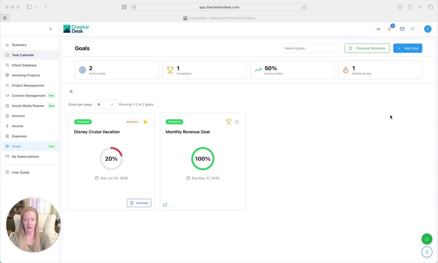Image resolution: width=438 pixels, height=263 pixels.
Task: Unstar the Disney Cruise Vacation goal
Action: (145, 122)
